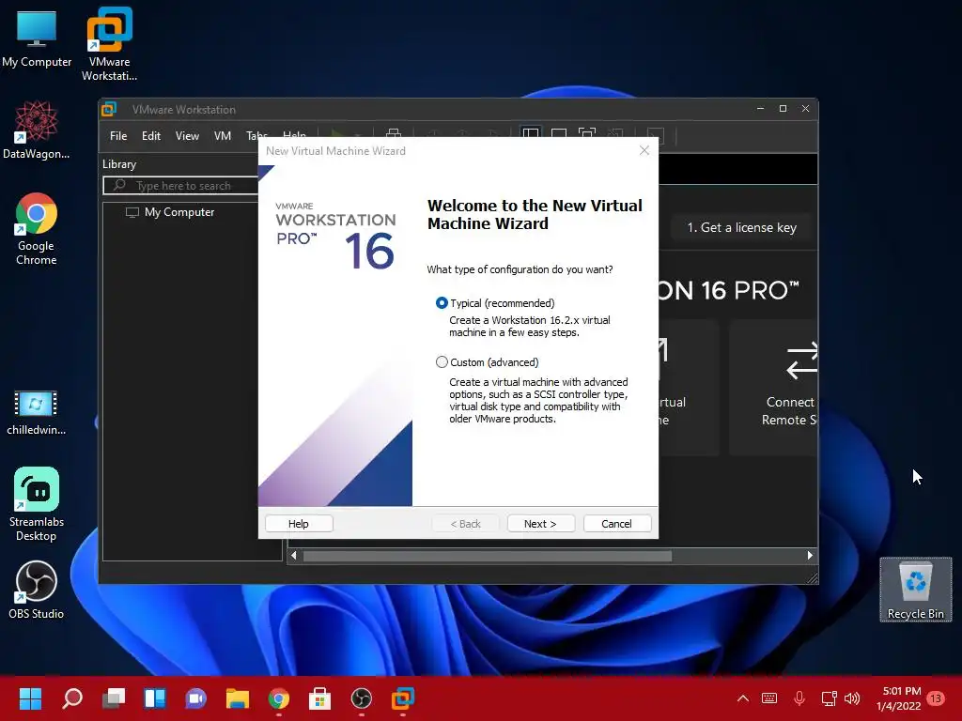Image resolution: width=962 pixels, height=721 pixels.
Task: Close the New Virtual Machine Wizard dialog
Action: [x=644, y=151]
